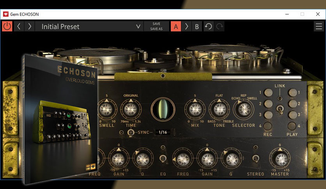This screenshot has height=189, width=326.
Task: Toggle the plugin power bypass button
Action: click(7, 27)
